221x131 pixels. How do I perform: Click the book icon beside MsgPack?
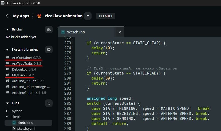8,75
